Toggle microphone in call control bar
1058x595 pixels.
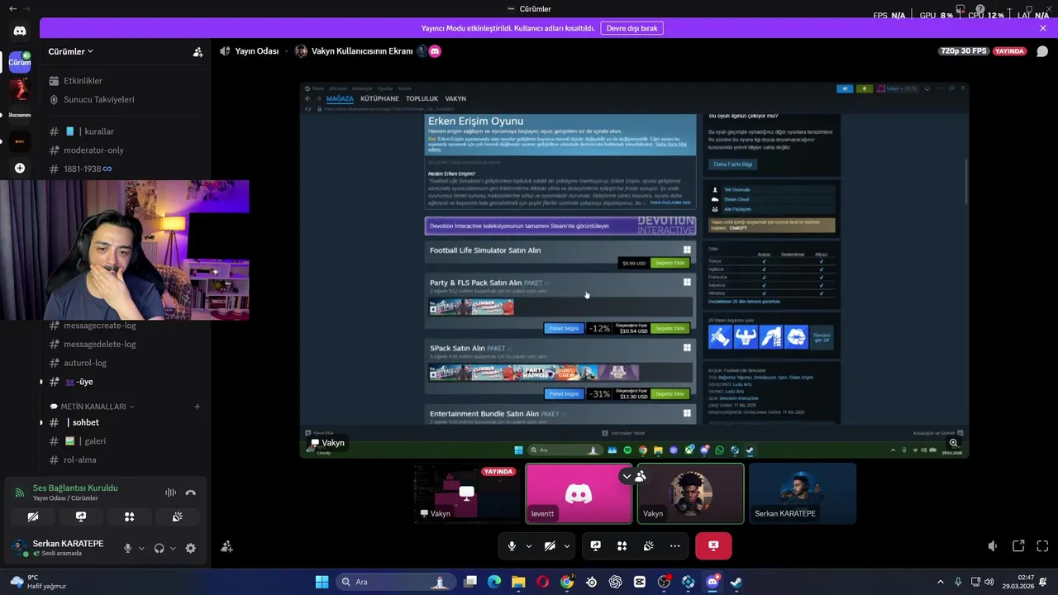(512, 545)
